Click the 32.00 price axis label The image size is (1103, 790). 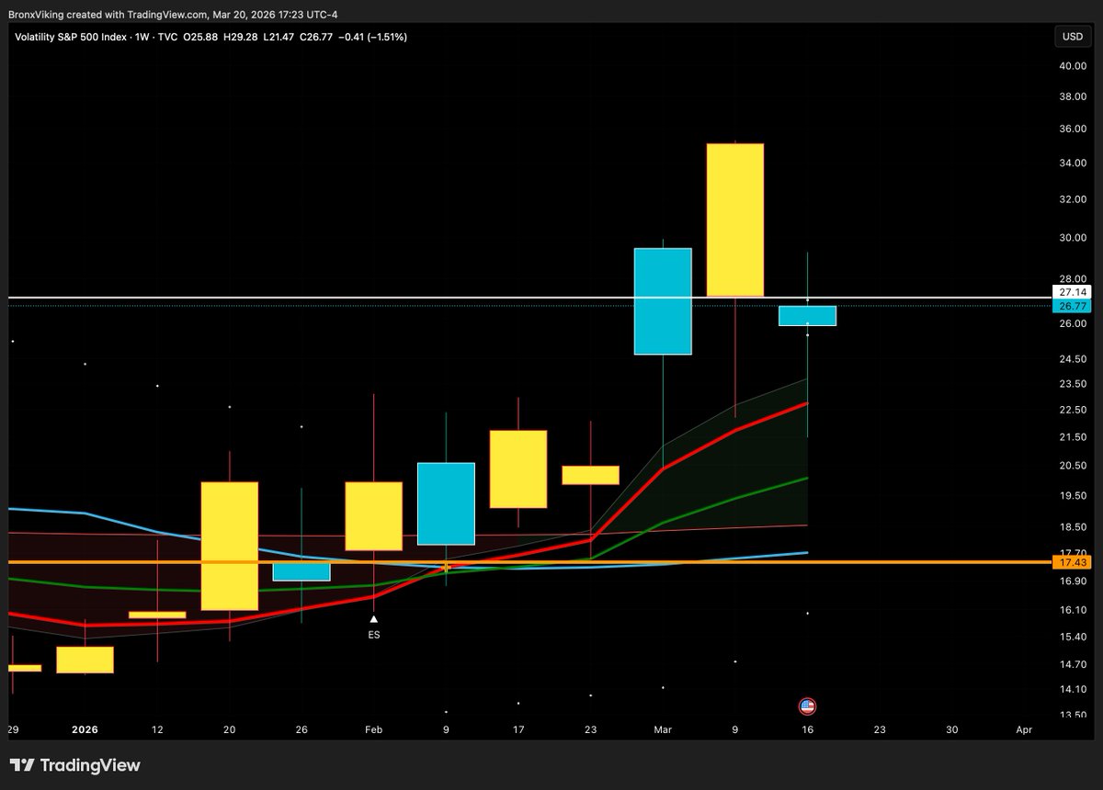coord(1073,199)
